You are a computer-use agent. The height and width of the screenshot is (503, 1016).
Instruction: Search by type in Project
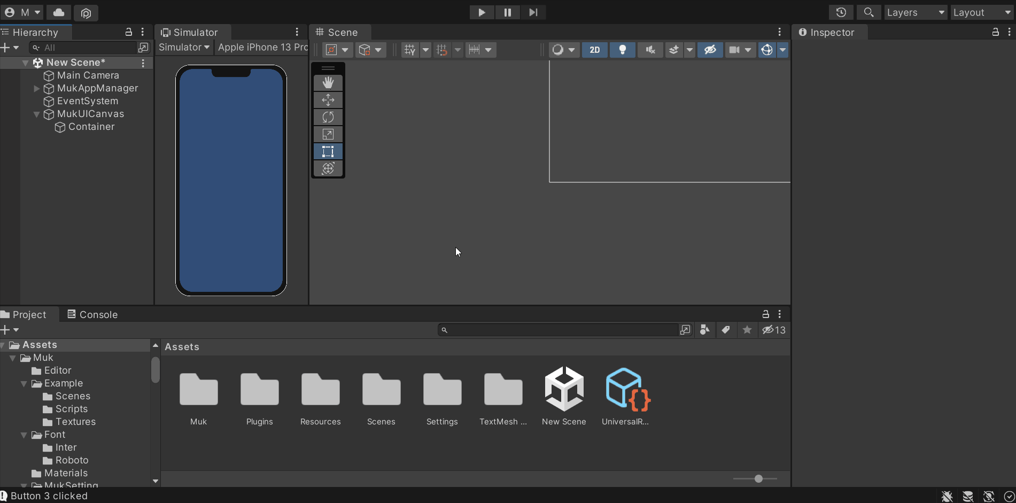pos(705,330)
